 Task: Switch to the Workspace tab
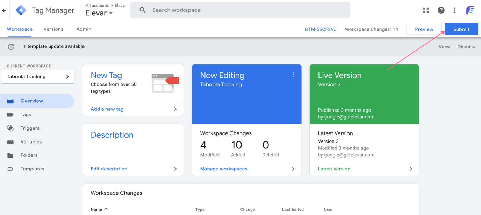20,29
